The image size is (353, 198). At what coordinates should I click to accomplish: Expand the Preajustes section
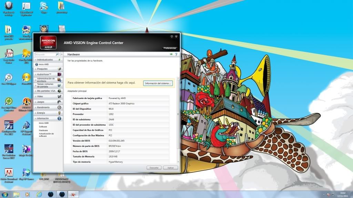36,69
